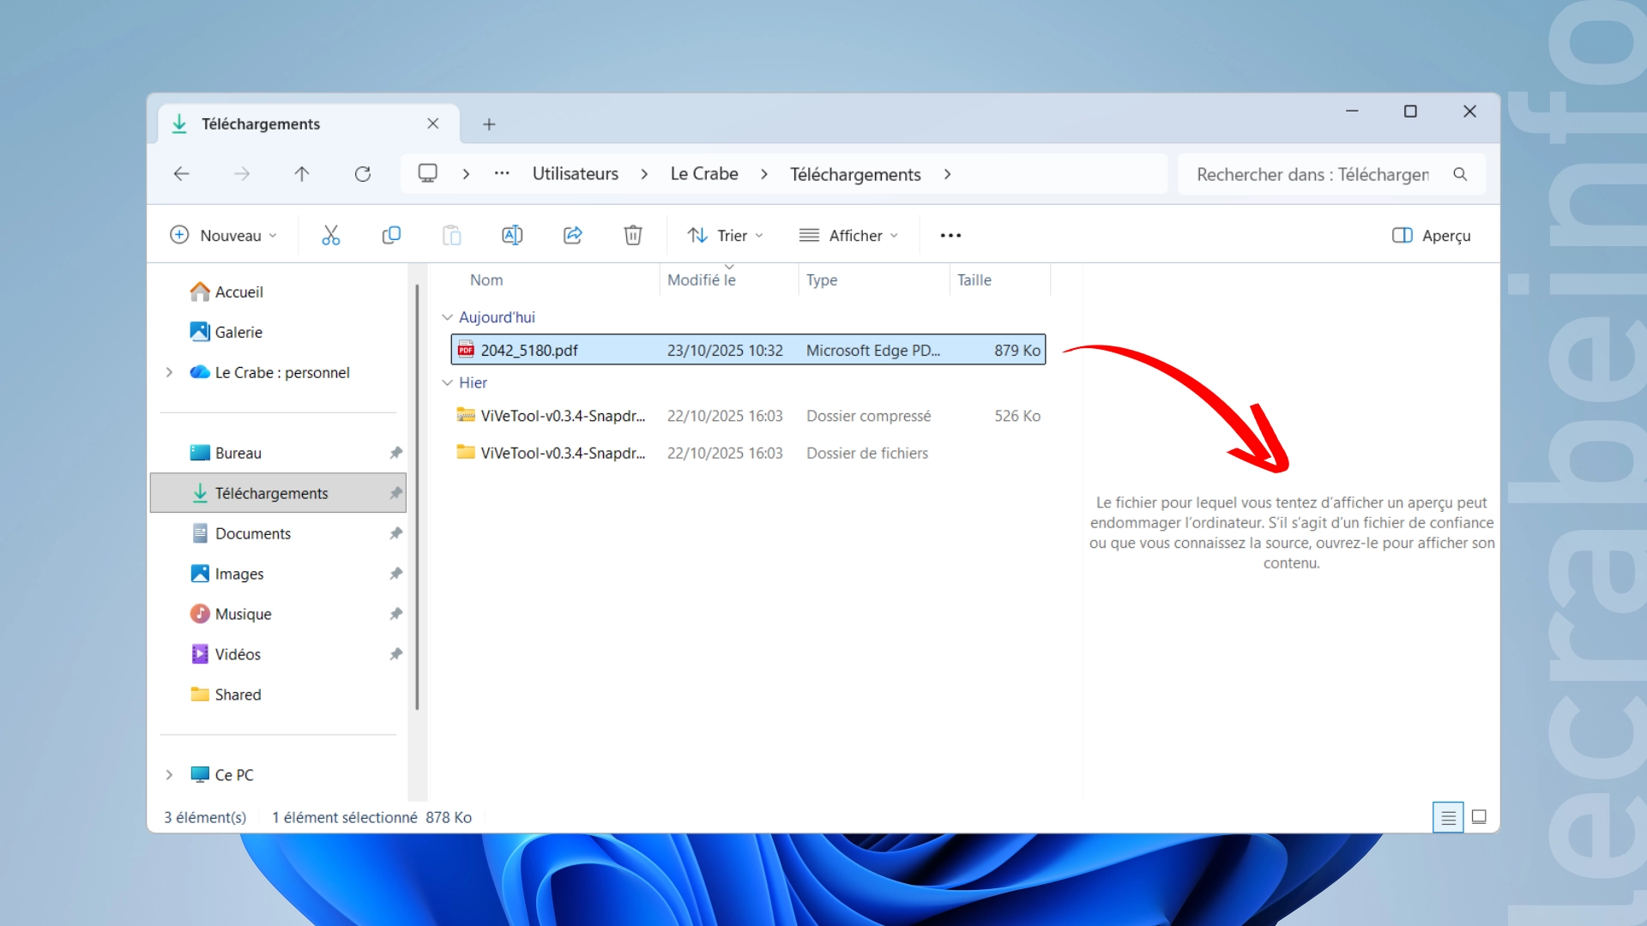Refresh the folder view

(363, 174)
